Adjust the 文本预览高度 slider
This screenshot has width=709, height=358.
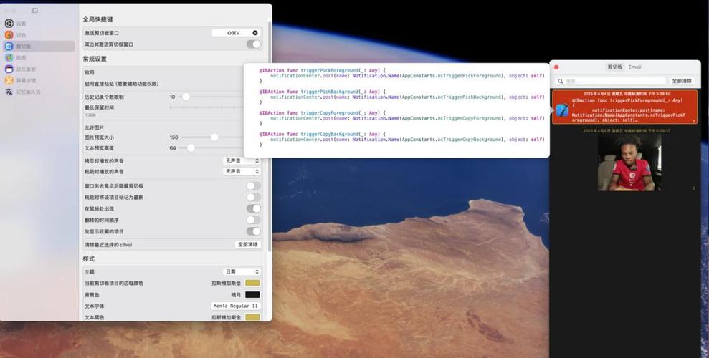tap(191, 147)
